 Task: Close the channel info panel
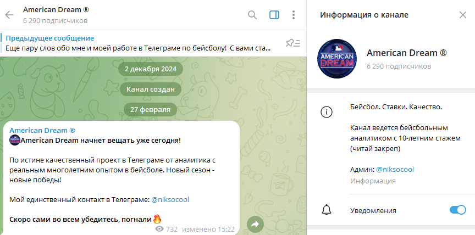(x=462, y=15)
